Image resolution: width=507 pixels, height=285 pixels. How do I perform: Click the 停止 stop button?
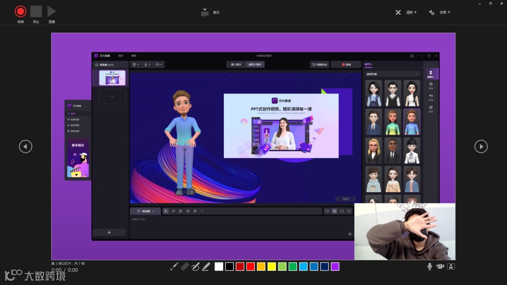pyautogui.click(x=36, y=12)
